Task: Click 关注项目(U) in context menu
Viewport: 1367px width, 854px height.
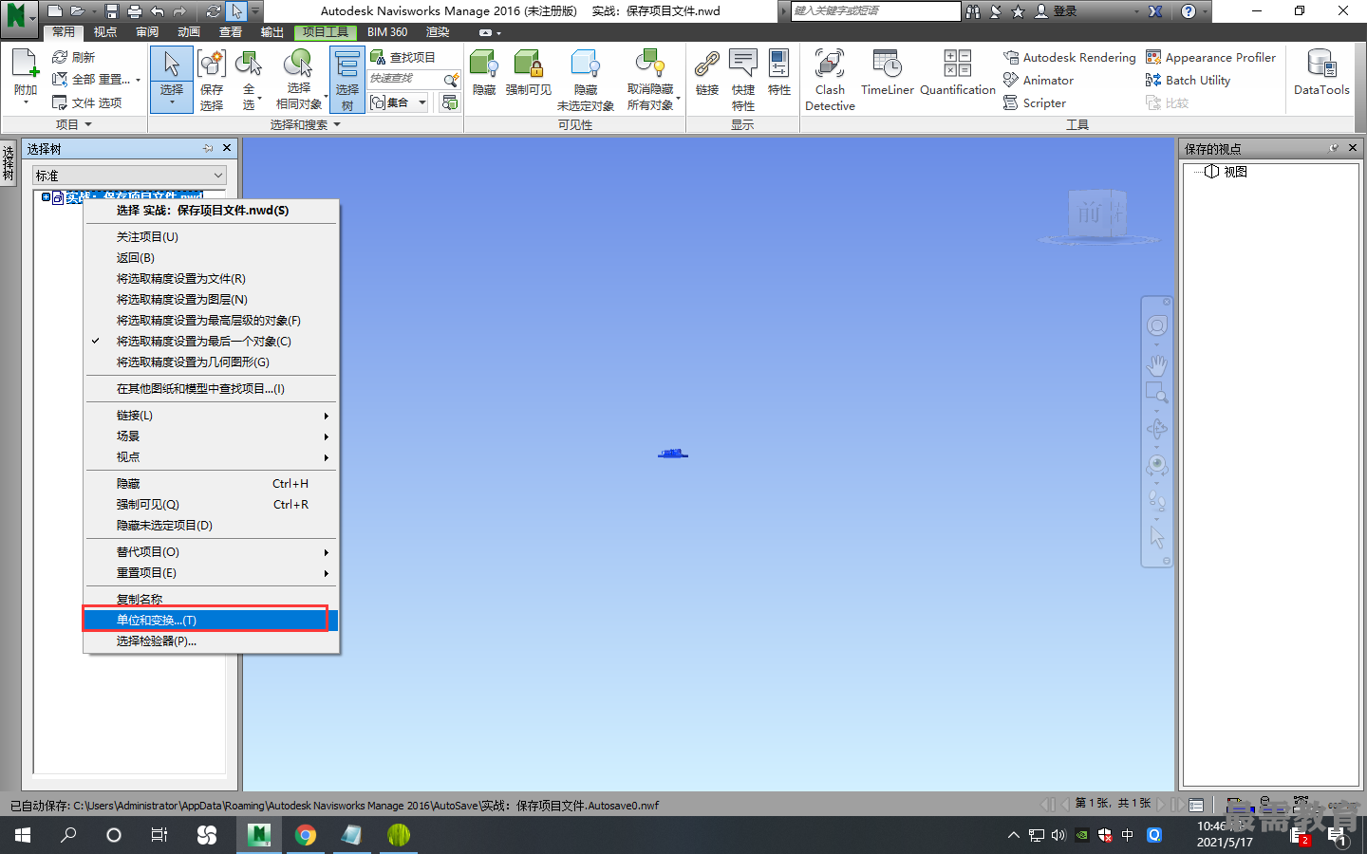Action: click(211, 236)
